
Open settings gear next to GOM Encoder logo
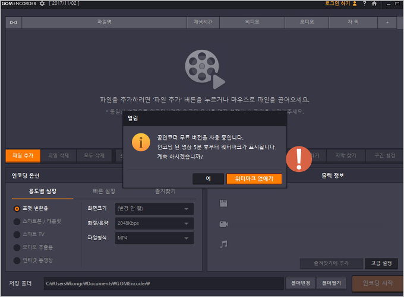tap(42, 4)
